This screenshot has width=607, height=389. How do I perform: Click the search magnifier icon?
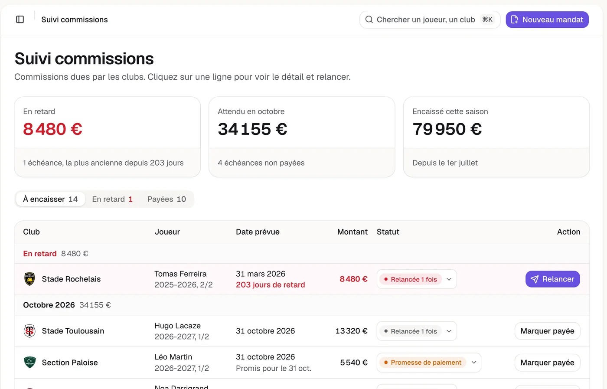369,20
